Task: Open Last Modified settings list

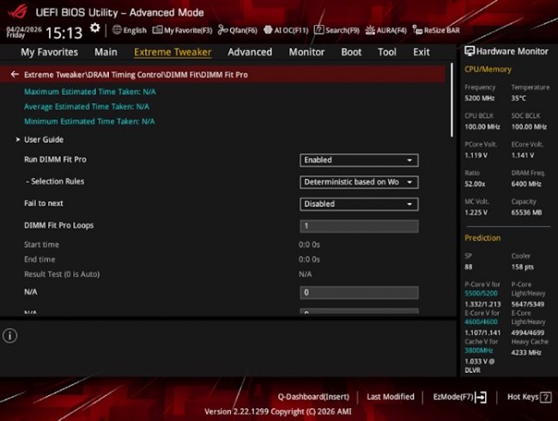Action: (391, 397)
